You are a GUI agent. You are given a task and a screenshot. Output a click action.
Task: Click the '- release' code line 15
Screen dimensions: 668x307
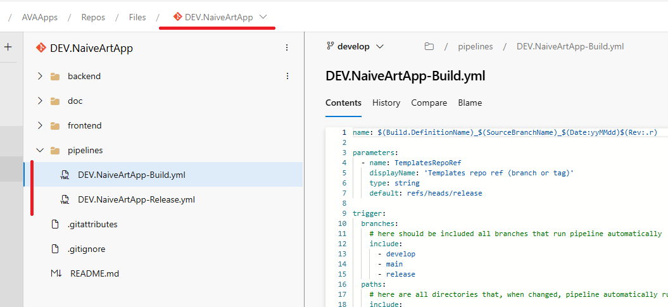(x=396, y=274)
